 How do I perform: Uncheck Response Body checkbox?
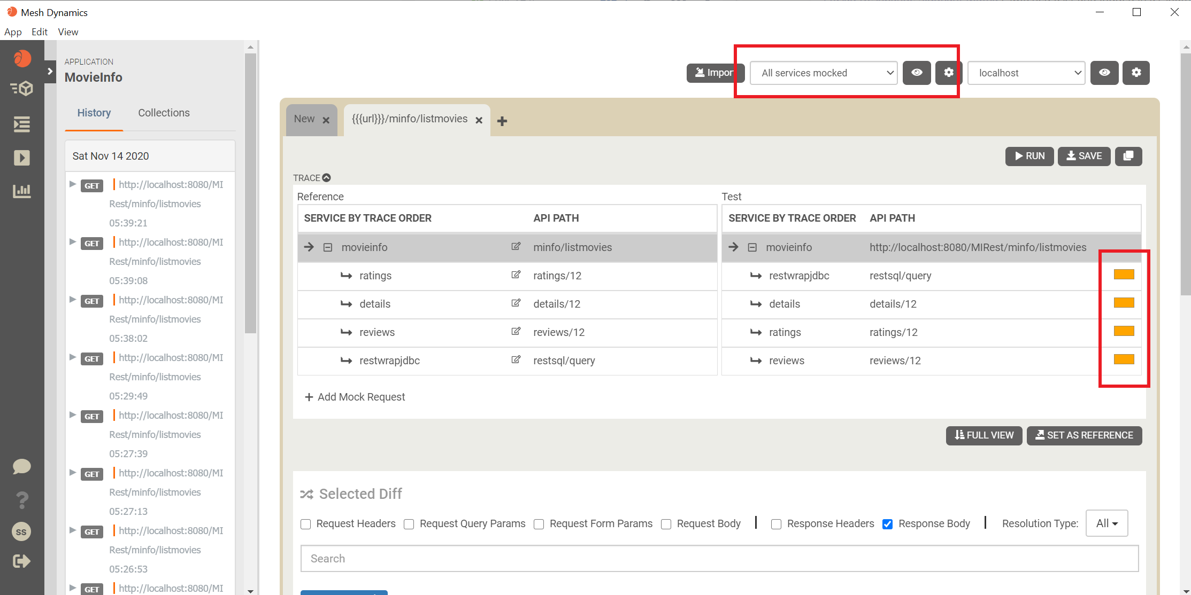coord(888,524)
